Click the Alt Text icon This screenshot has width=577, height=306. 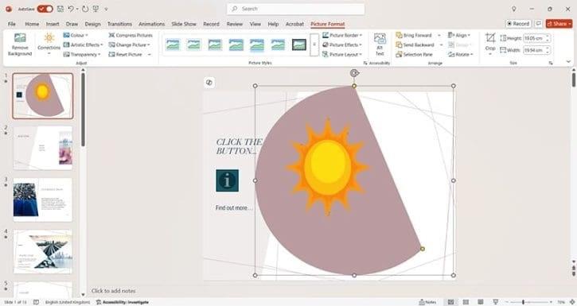point(380,44)
